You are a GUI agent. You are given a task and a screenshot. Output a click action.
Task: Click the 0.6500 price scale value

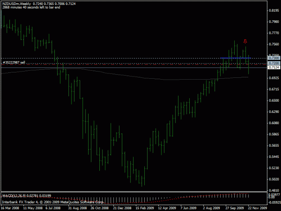click(274, 101)
